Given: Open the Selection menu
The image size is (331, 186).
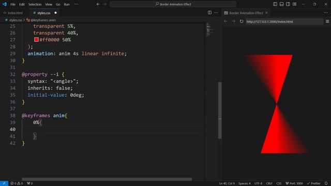Looking at the screenshot, I should click(35, 4).
